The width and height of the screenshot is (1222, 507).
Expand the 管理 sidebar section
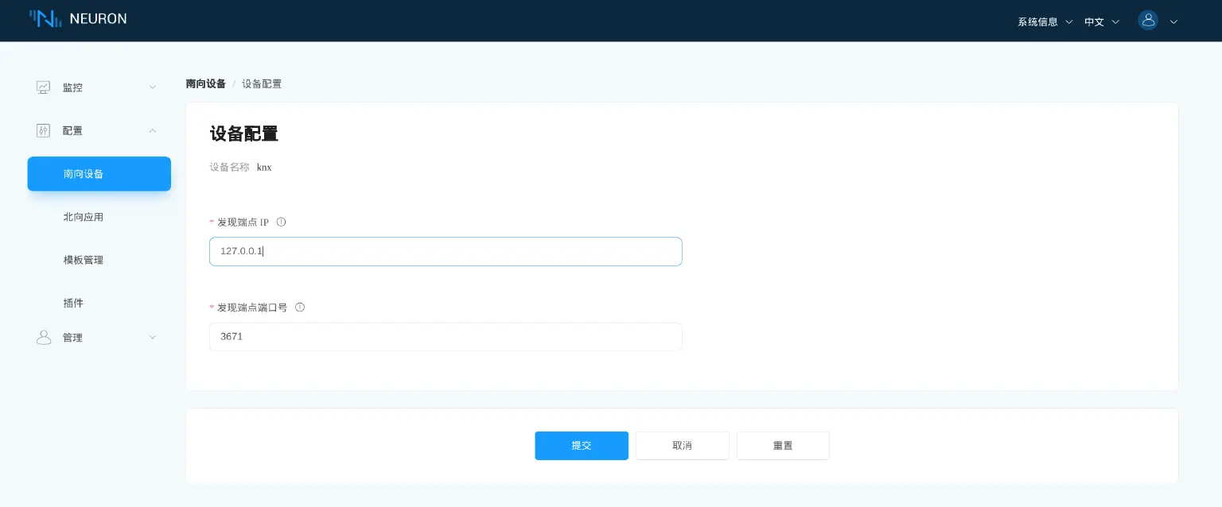coord(152,338)
